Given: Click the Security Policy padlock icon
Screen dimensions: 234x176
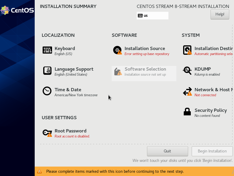Looking at the screenshot, I should 187,112.
